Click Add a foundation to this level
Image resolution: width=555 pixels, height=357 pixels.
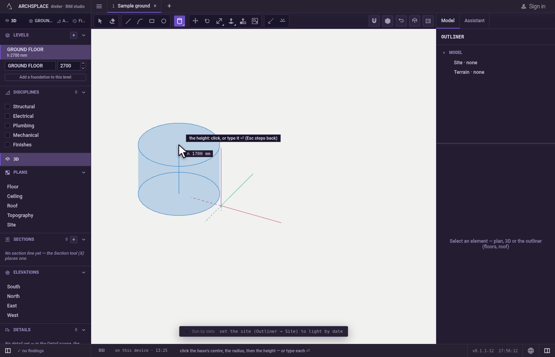(x=45, y=77)
